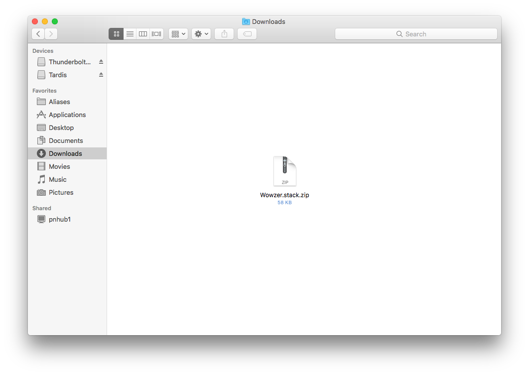Click the Aliases folder icon

pos(41,102)
